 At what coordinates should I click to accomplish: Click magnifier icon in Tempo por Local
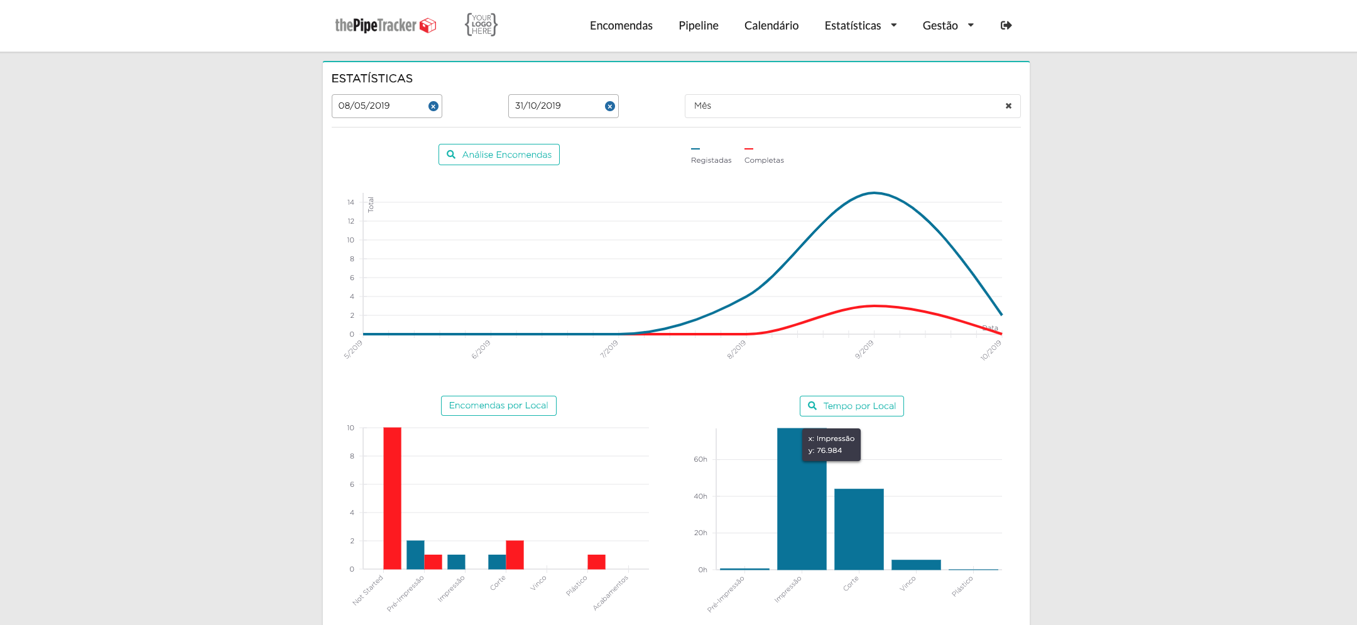[x=812, y=406]
